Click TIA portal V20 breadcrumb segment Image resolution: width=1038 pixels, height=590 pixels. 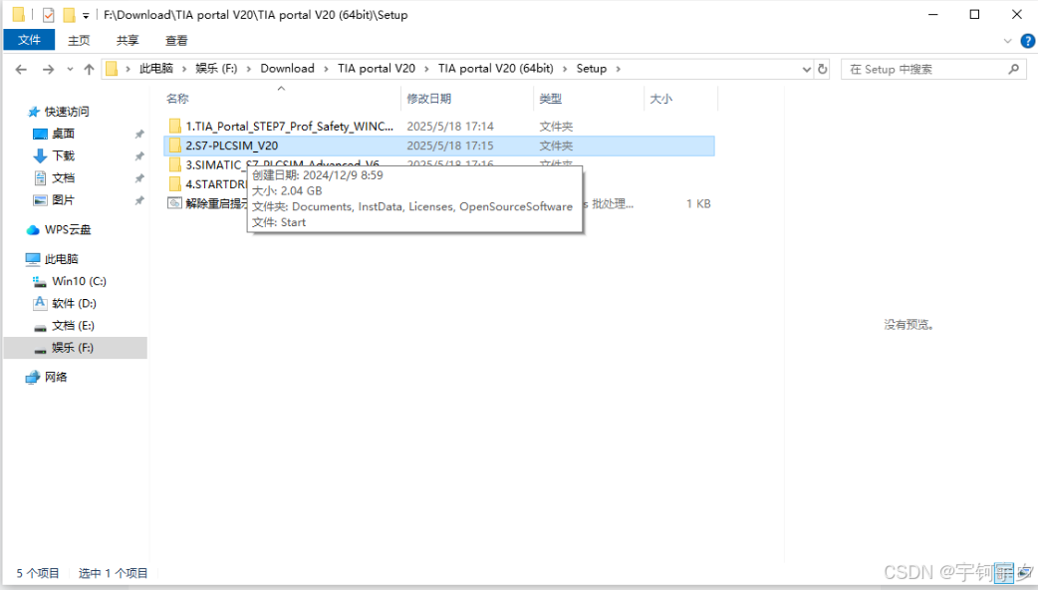click(x=377, y=68)
